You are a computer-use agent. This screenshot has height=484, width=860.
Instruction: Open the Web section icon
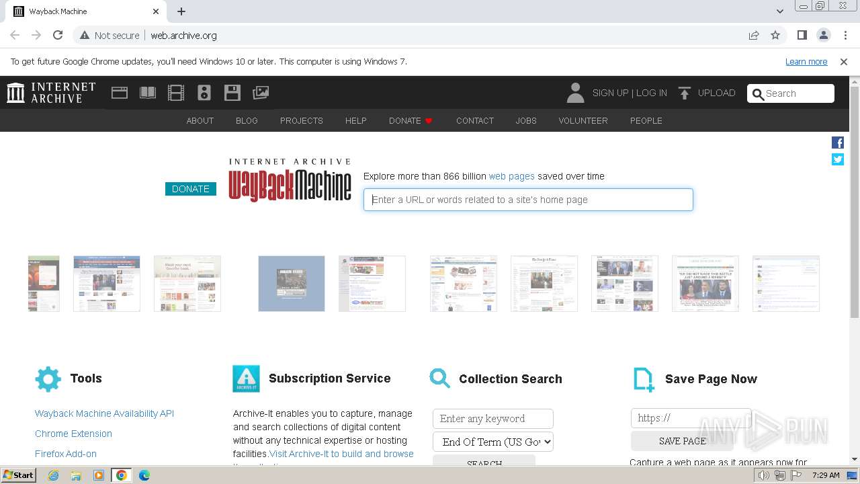pyautogui.click(x=120, y=93)
